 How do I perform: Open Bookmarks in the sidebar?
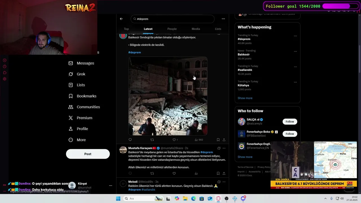pos(82,96)
